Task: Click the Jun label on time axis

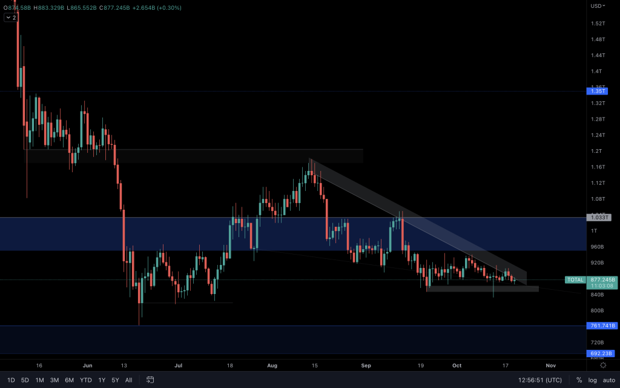Action: tap(87, 366)
